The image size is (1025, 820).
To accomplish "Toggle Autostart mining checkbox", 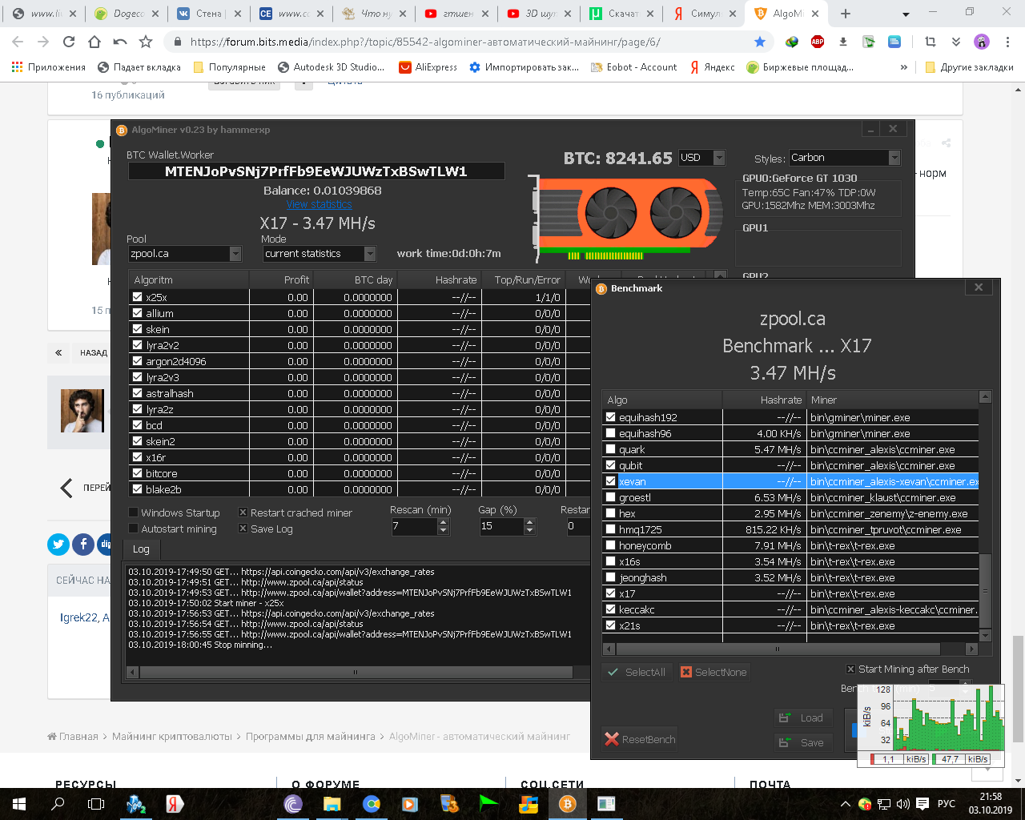I will (133, 529).
